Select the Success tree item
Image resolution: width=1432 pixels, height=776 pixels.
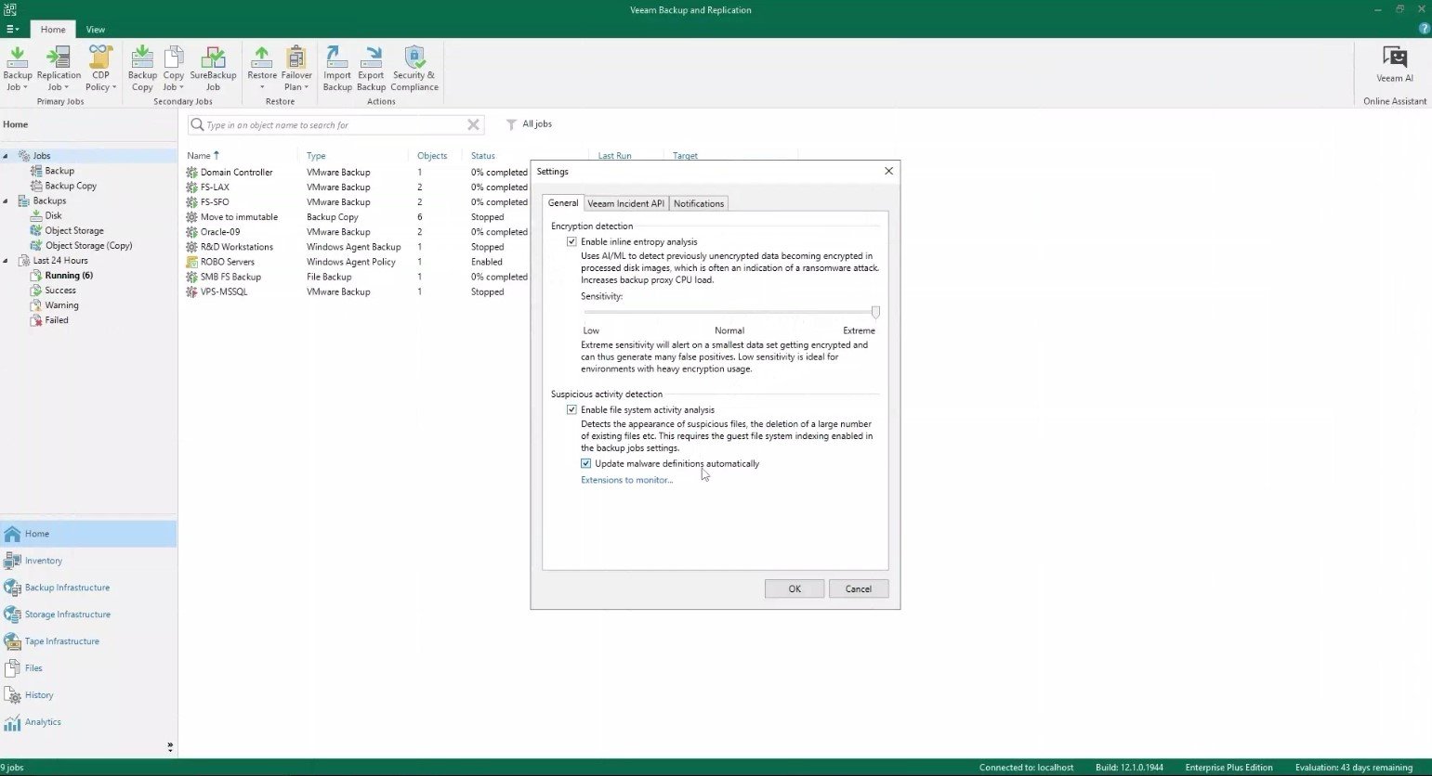pyautogui.click(x=60, y=291)
